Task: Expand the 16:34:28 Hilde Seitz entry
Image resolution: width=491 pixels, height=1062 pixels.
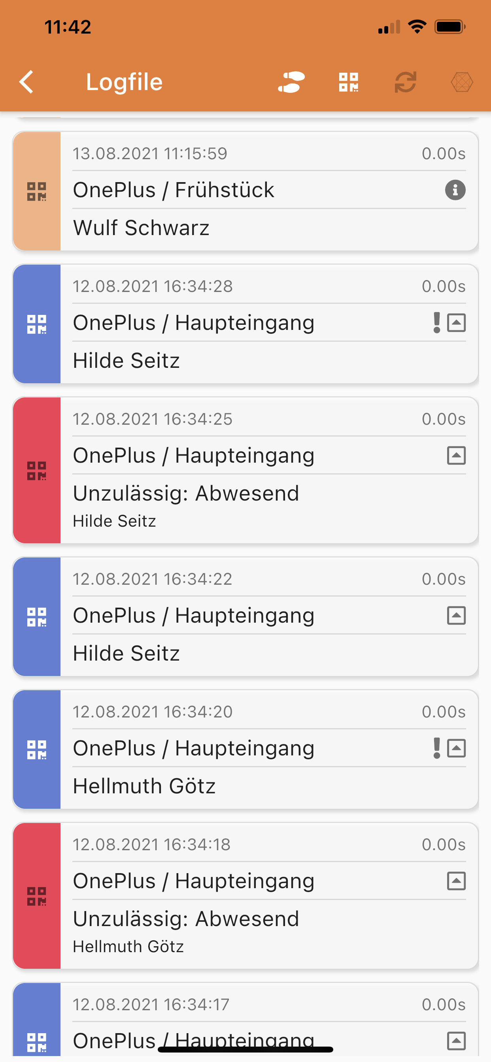Action: (x=456, y=323)
